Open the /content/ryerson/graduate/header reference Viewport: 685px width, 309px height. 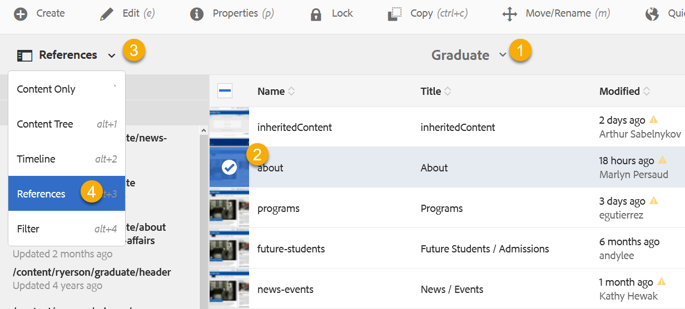pos(92,272)
